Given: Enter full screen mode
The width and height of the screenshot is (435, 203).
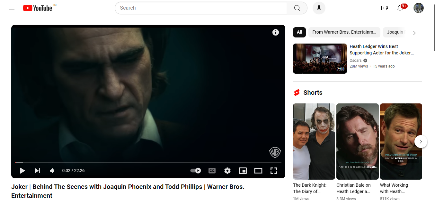Looking at the screenshot, I should pos(274,171).
